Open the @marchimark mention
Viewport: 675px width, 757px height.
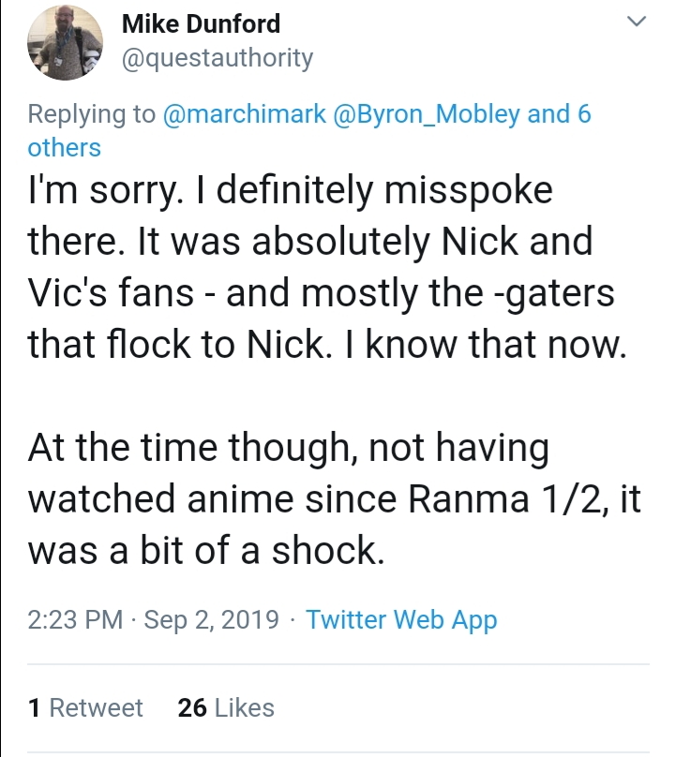coord(245,114)
